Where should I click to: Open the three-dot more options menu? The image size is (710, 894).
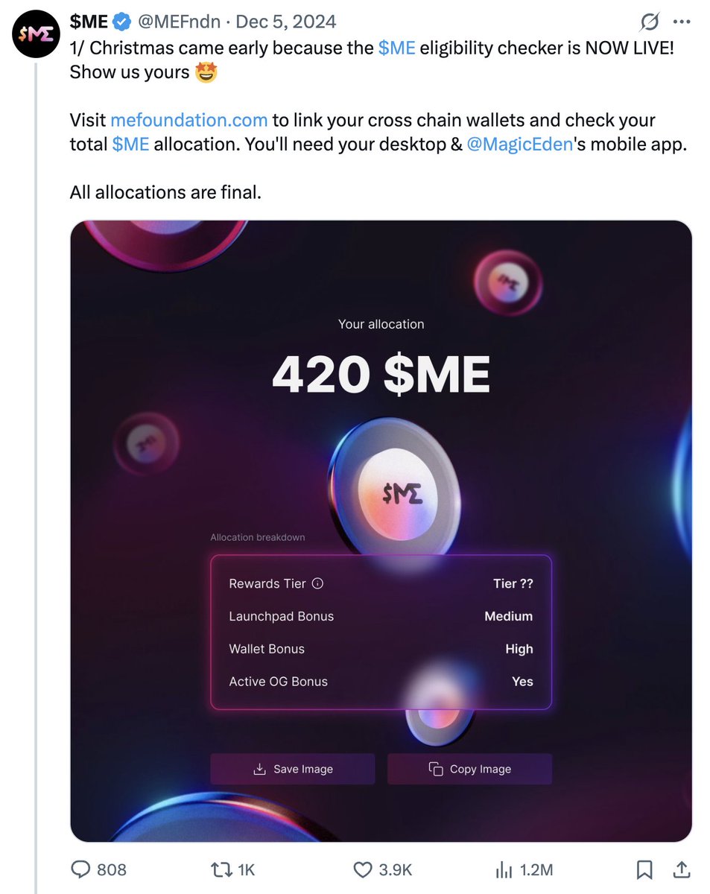681,22
